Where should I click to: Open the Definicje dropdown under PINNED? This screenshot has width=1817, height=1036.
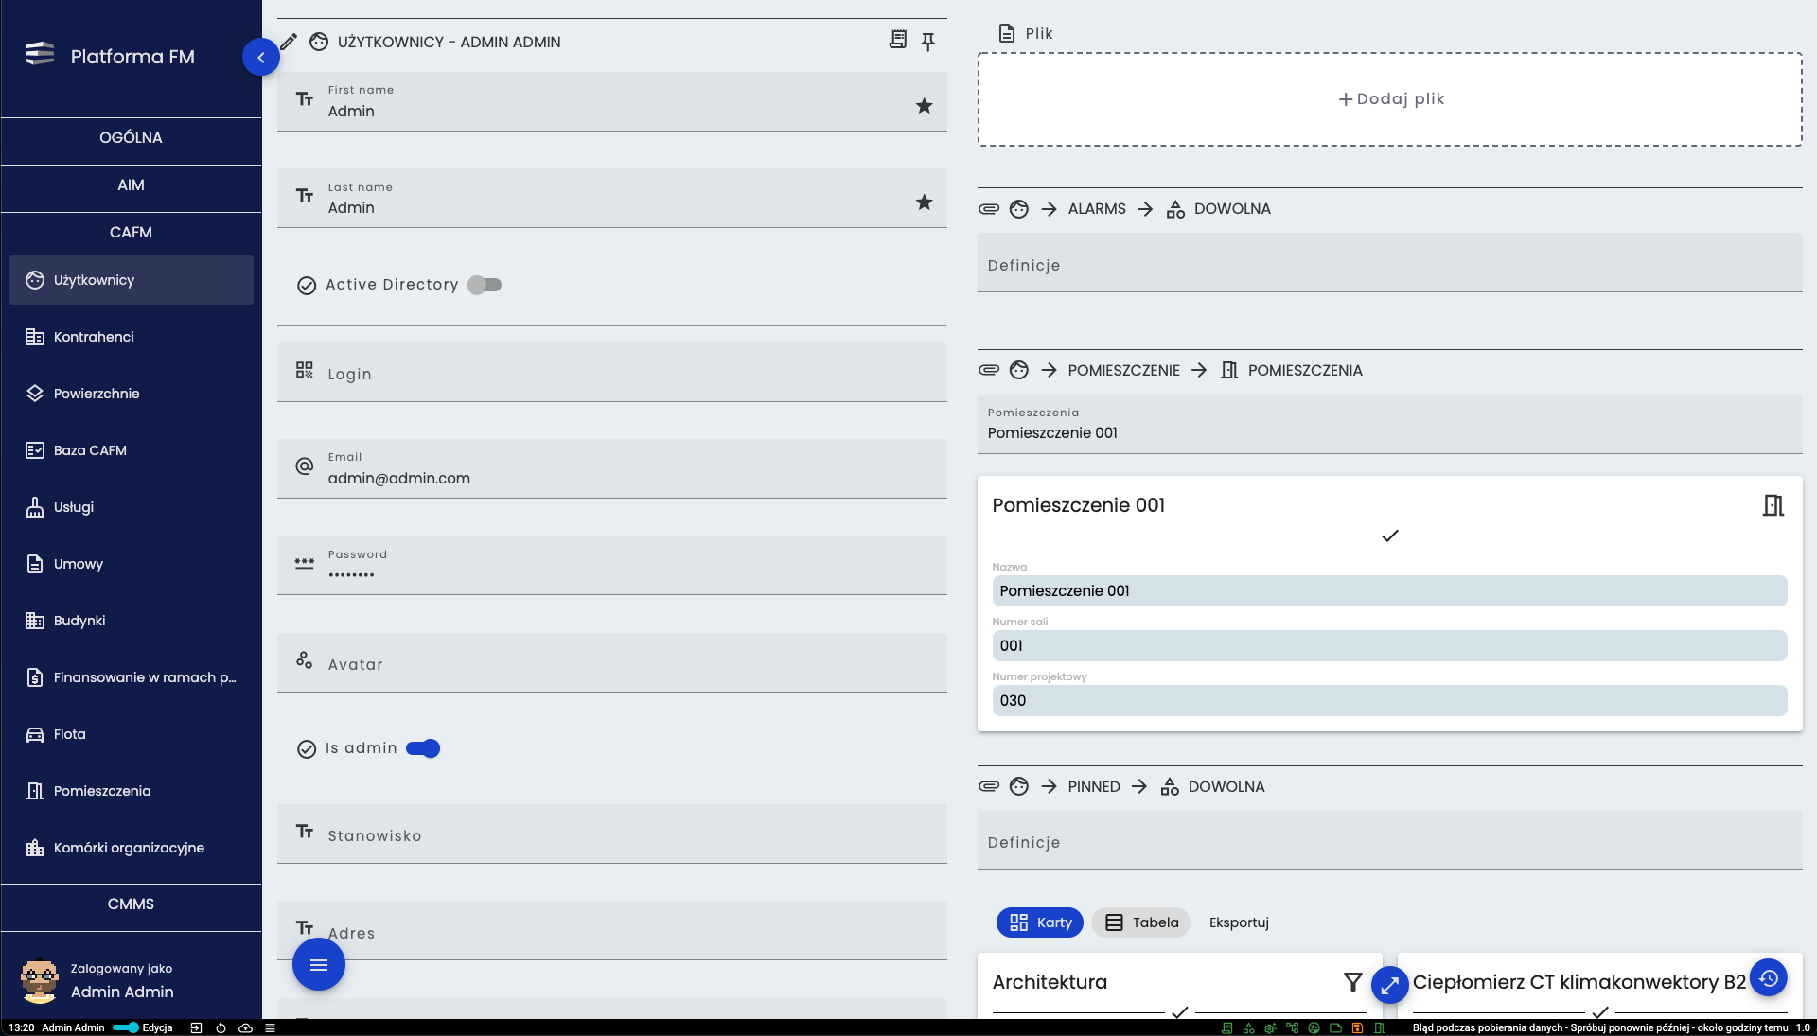pos(1389,840)
